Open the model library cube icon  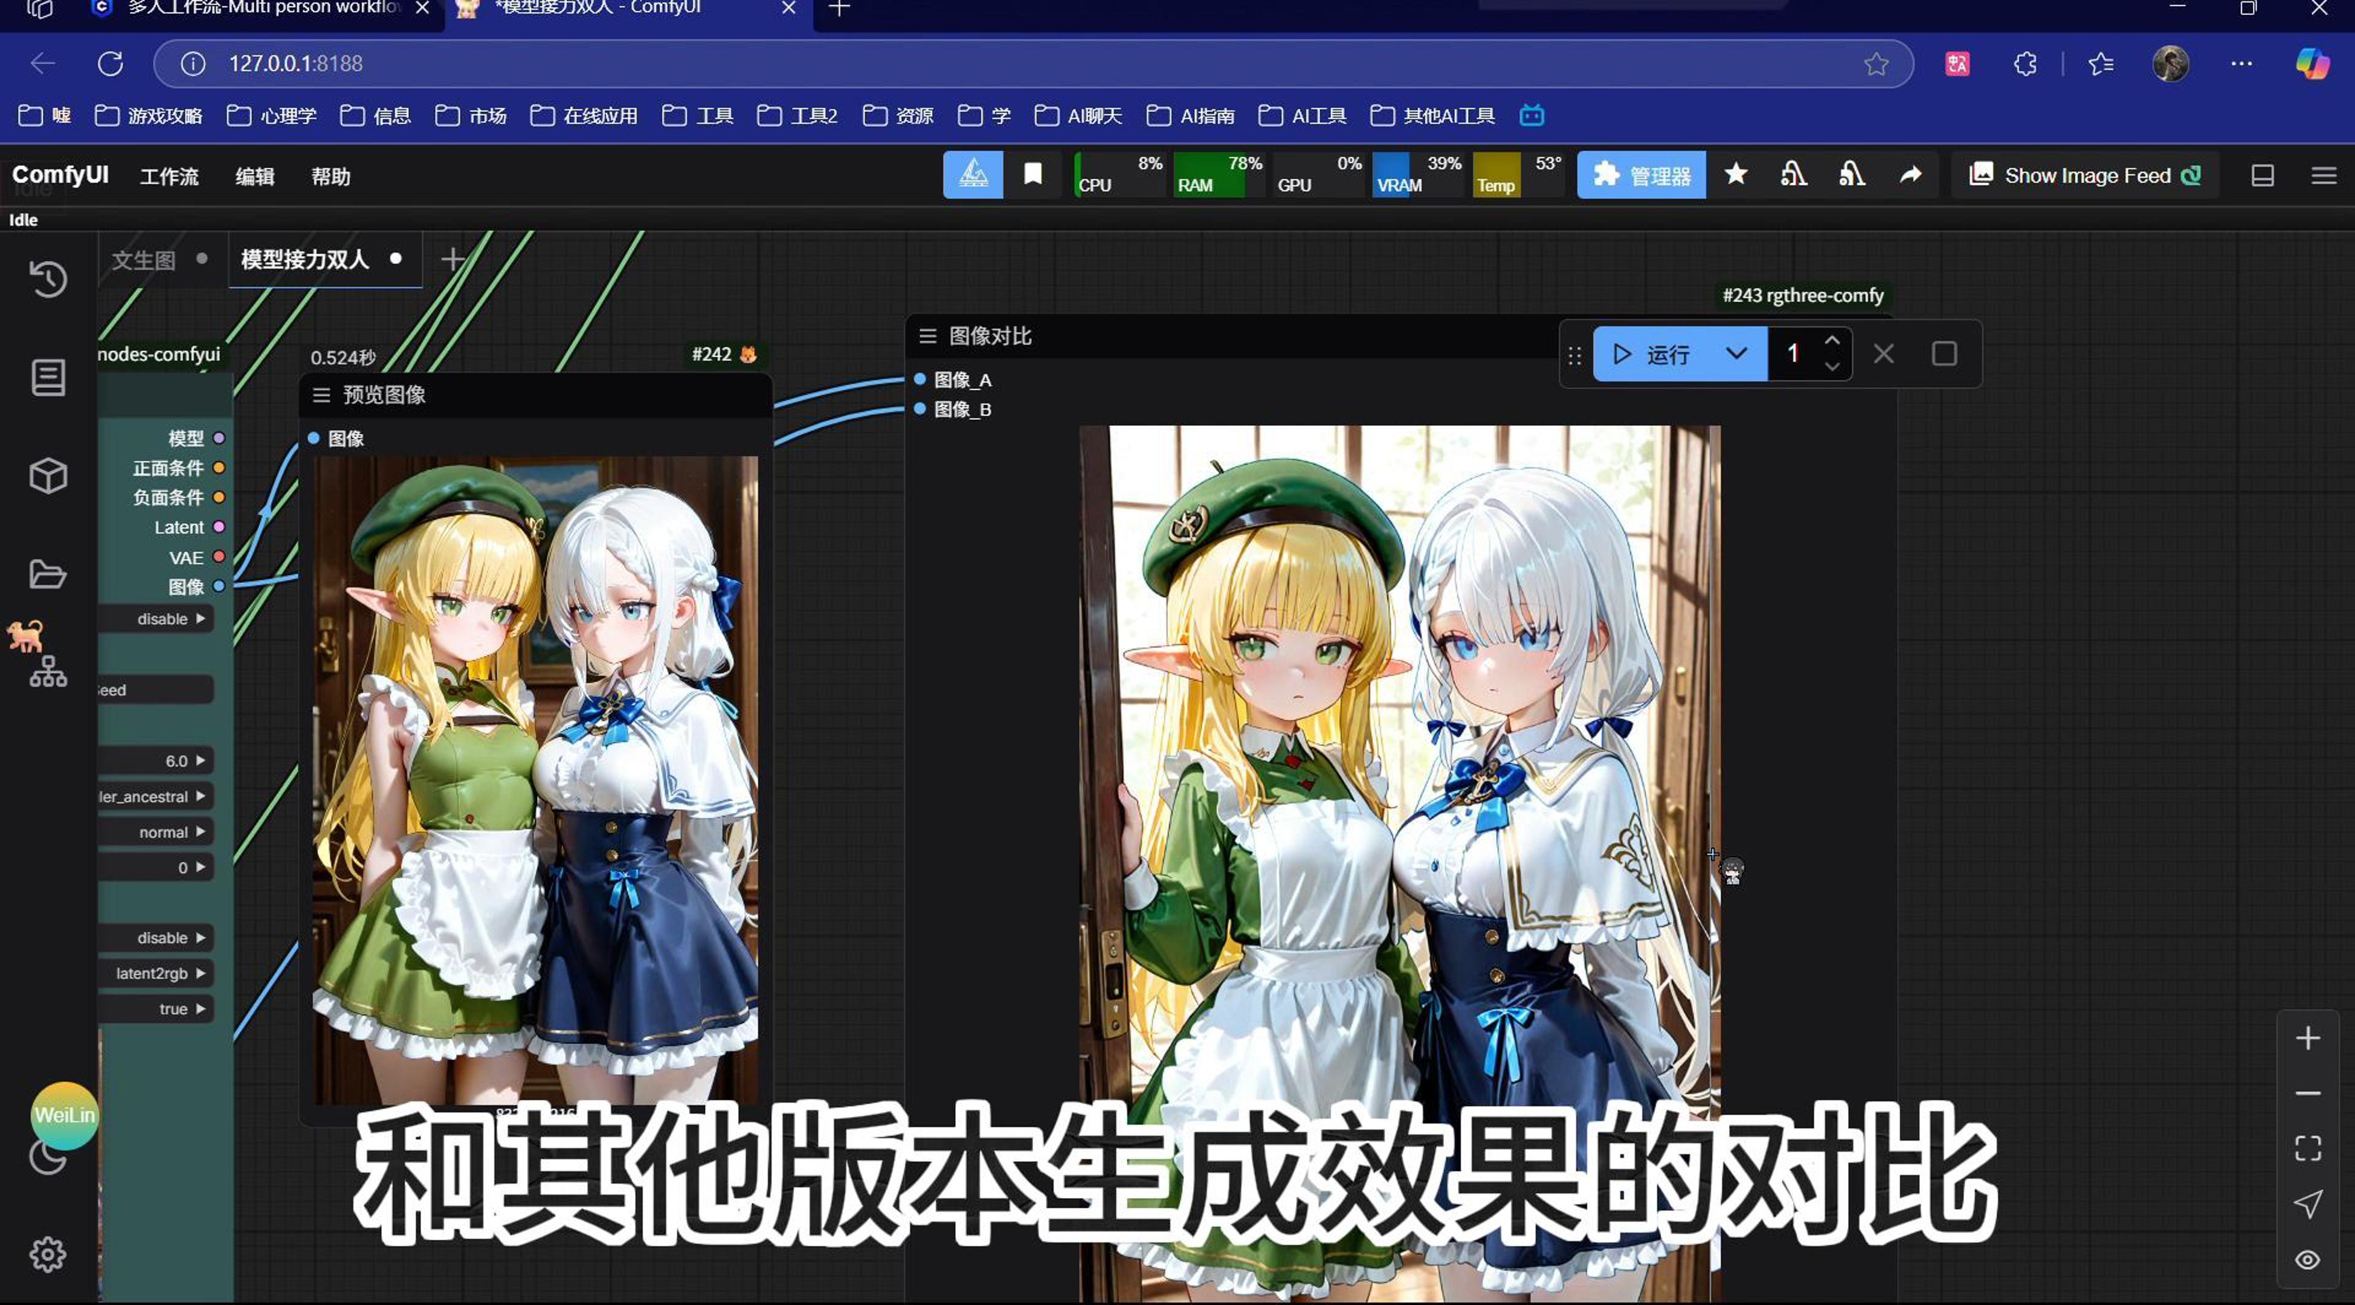click(48, 475)
